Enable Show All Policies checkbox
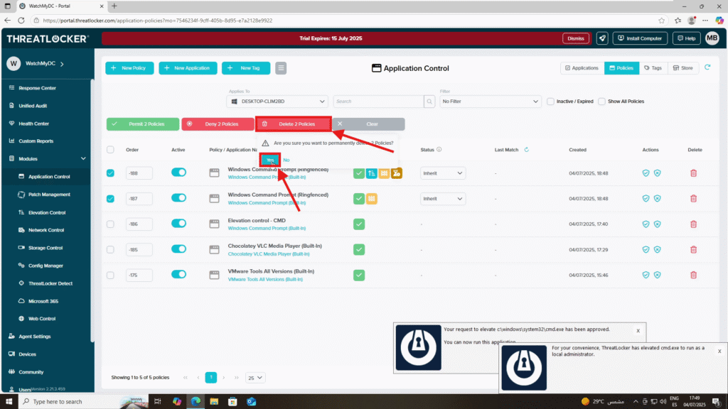This screenshot has height=409, width=728. (x=601, y=102)
